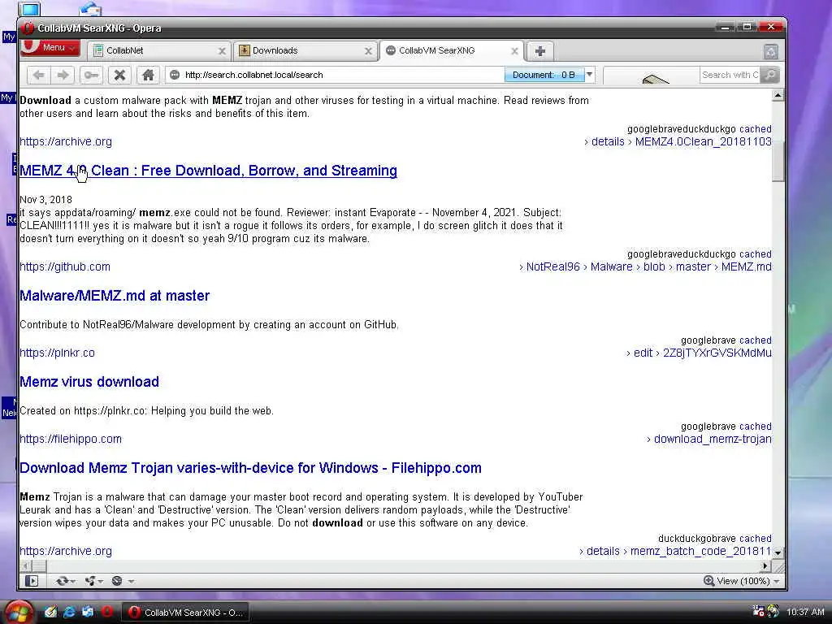This screenshot has height=624, width=832.
Task: Click the taskbar clock 10:37 AM
Action: tap(805, 612)
